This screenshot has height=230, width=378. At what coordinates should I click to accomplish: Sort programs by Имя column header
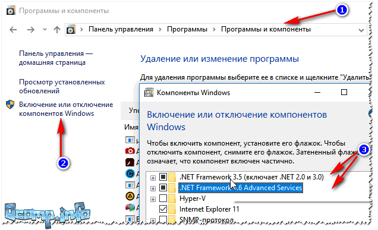point(131,127)
